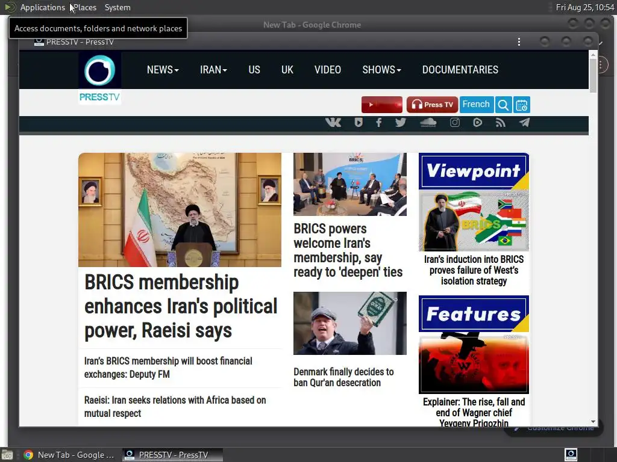This screenshot has width=617, height=462.
Task: Open the RSS feed icon
Action: [x=501, y=123]
